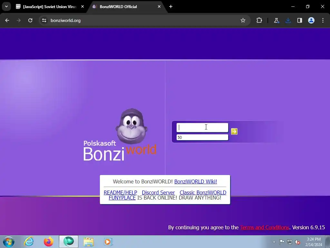This screenshot has height=248, width=330.
Task: Minimize the browser window
Action: click(293, 6)
